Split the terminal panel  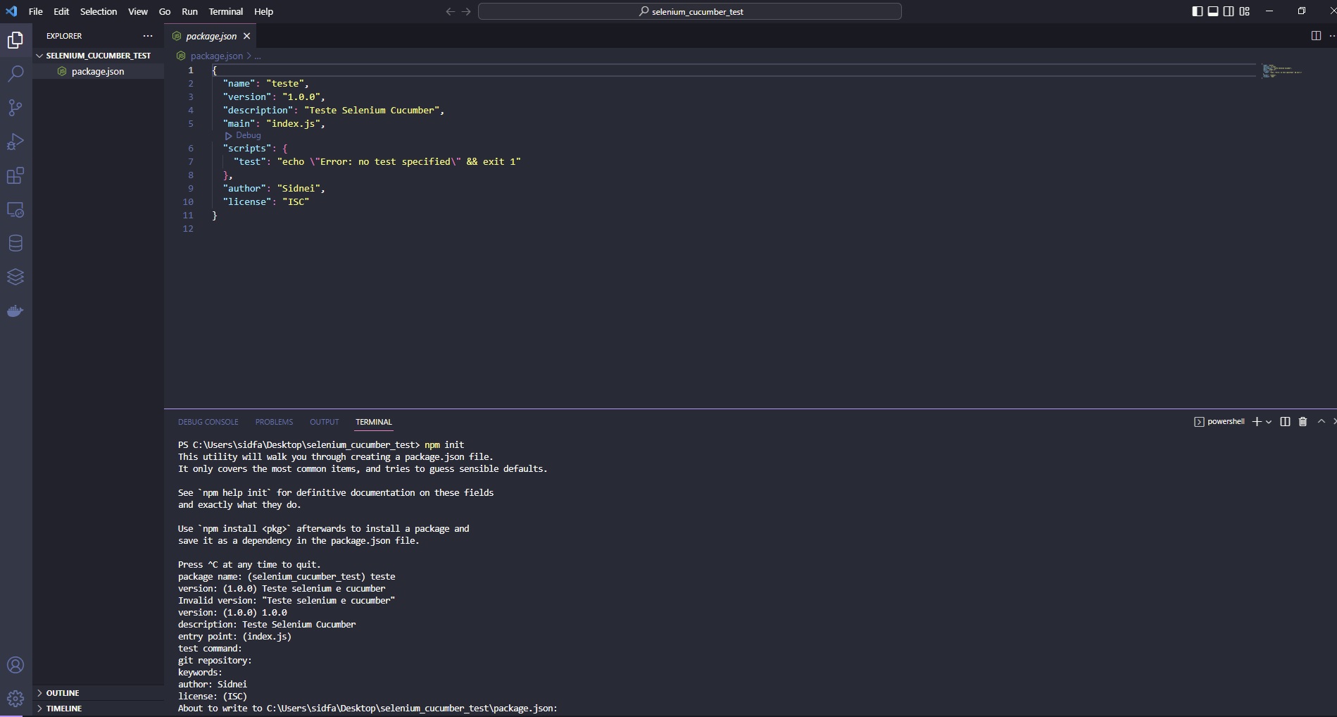click(x=1285, y=421)
